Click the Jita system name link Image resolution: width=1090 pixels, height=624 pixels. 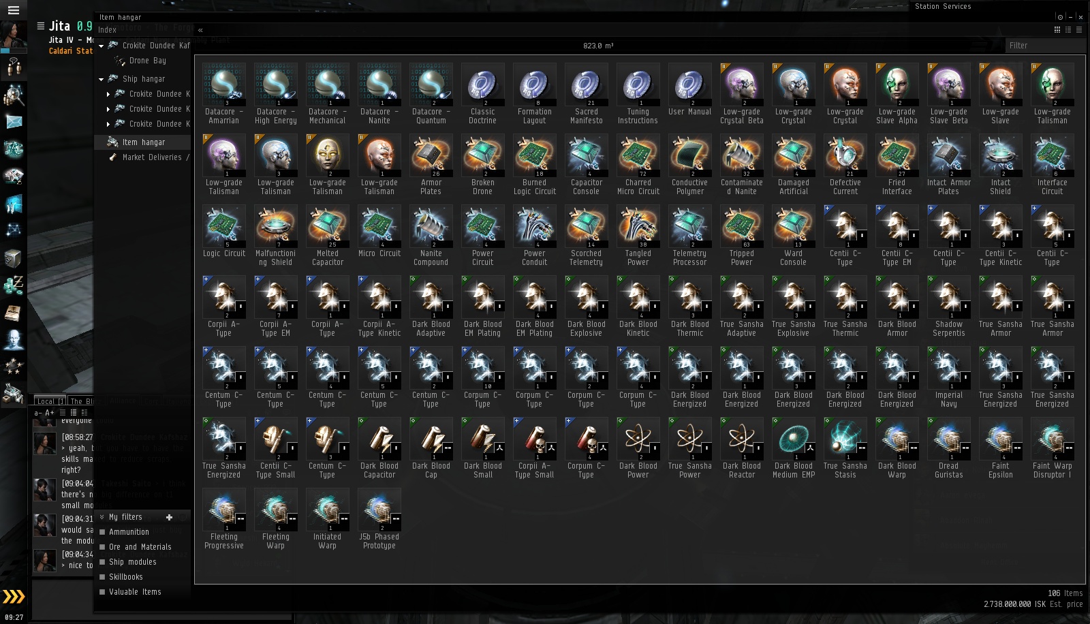(x=59, y=26)
